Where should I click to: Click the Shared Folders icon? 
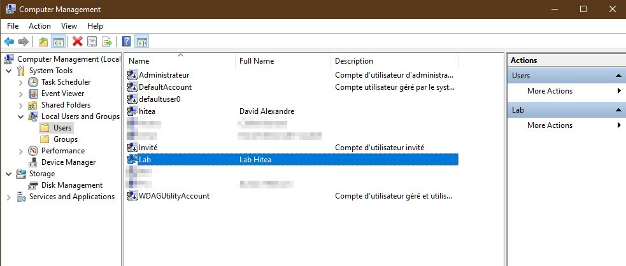[x=33, y=105]
